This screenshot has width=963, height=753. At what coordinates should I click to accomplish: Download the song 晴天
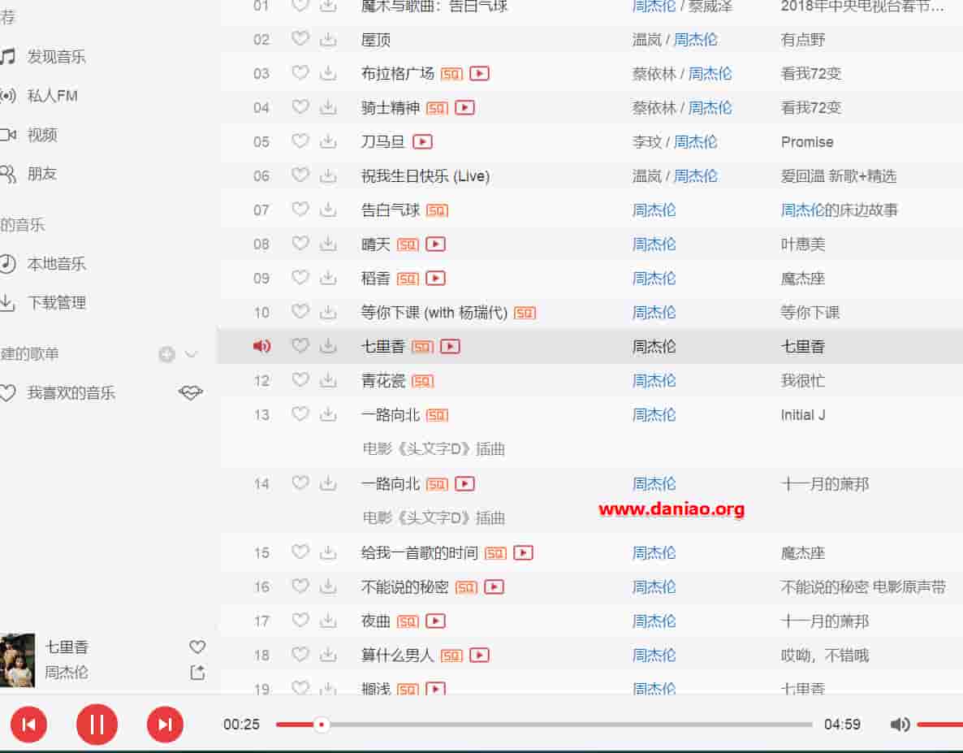(x=328, y=244)
